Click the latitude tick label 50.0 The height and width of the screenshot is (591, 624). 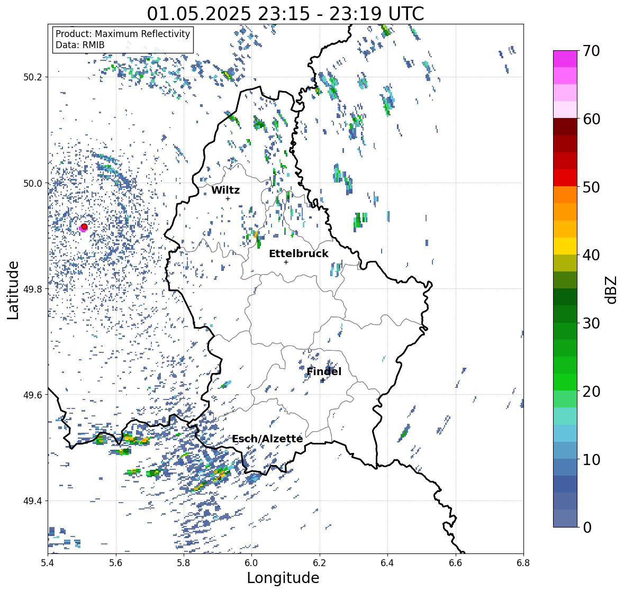click(x=33, y=184)
